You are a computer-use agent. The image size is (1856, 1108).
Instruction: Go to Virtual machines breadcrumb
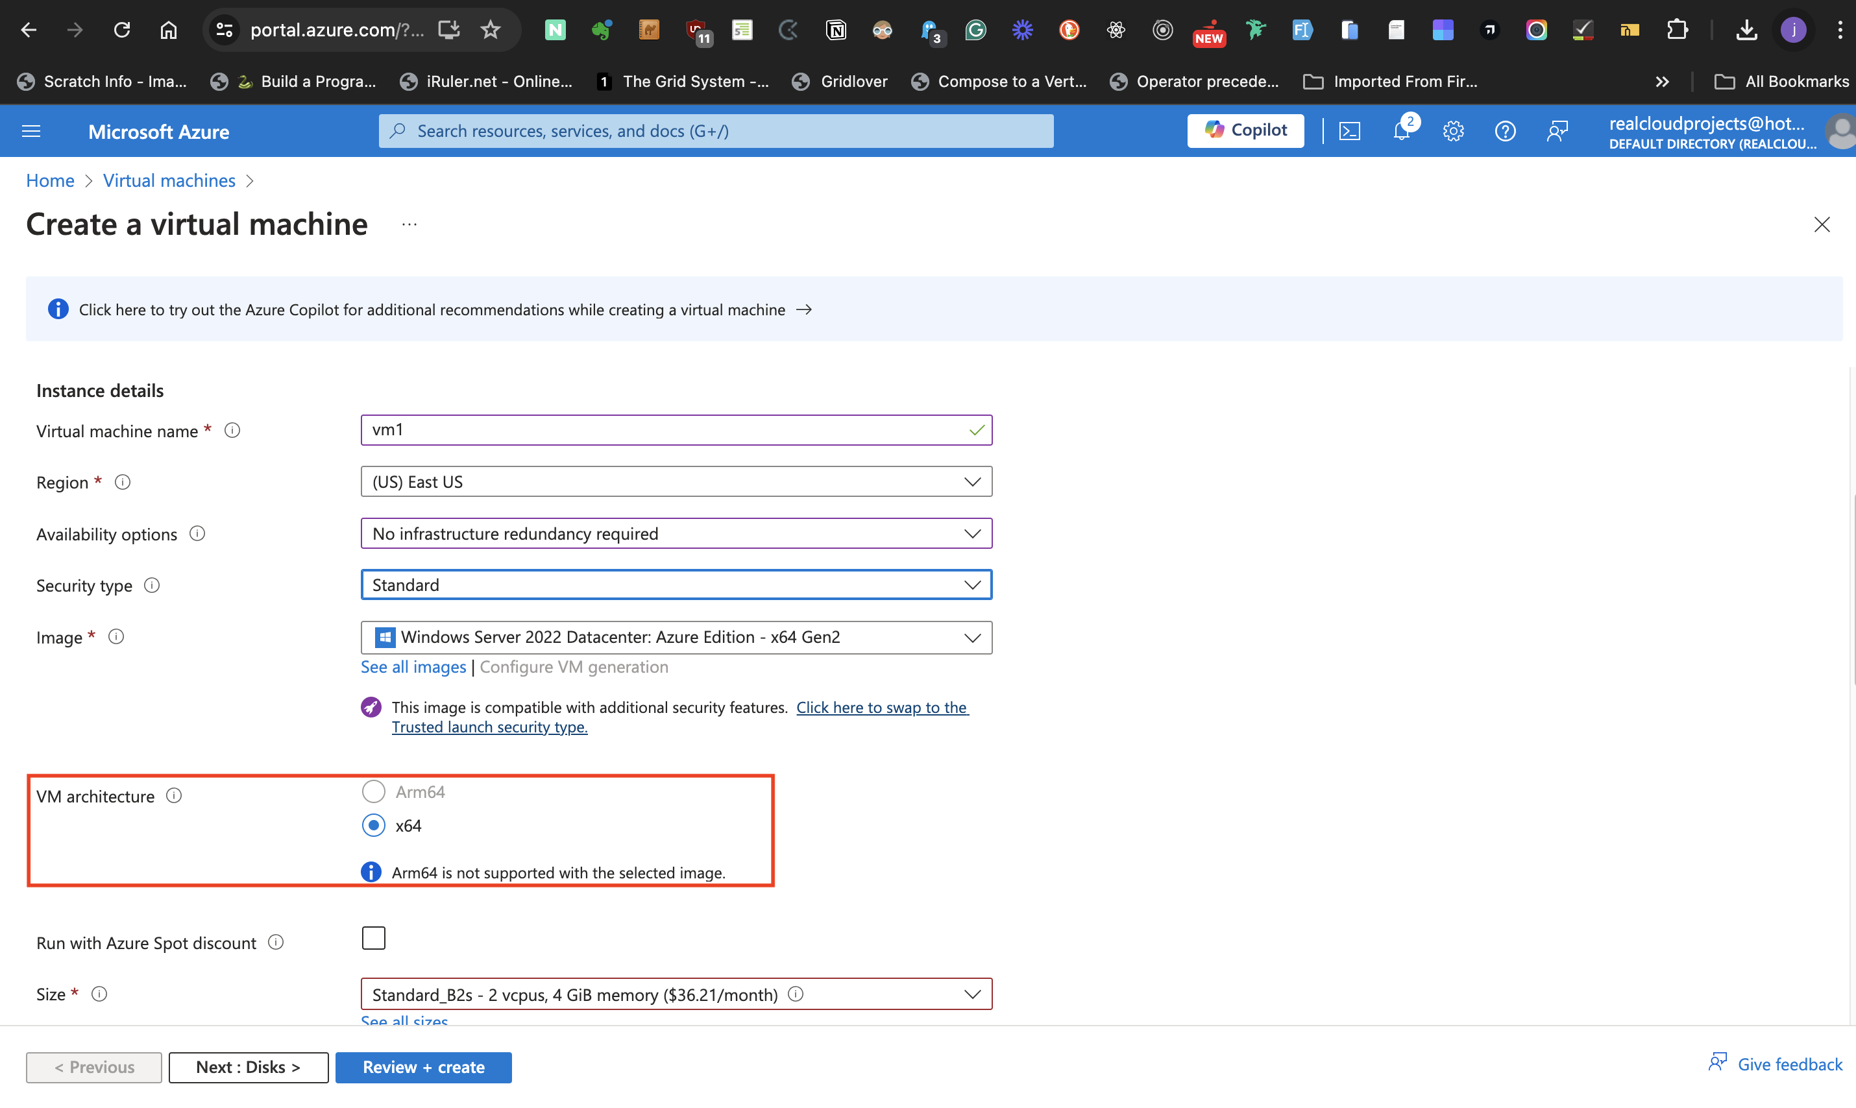click(169, 181)
